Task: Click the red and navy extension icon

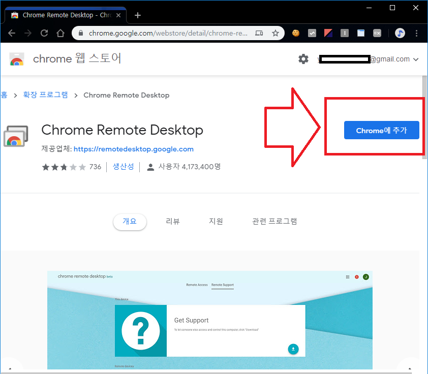Action: (328, 33)
